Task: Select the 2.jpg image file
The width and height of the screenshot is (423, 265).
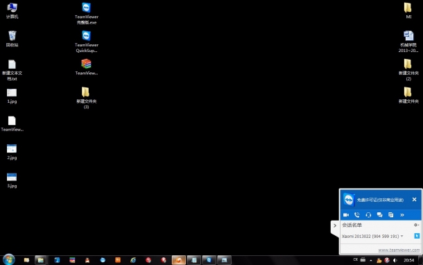Action: 12,152
